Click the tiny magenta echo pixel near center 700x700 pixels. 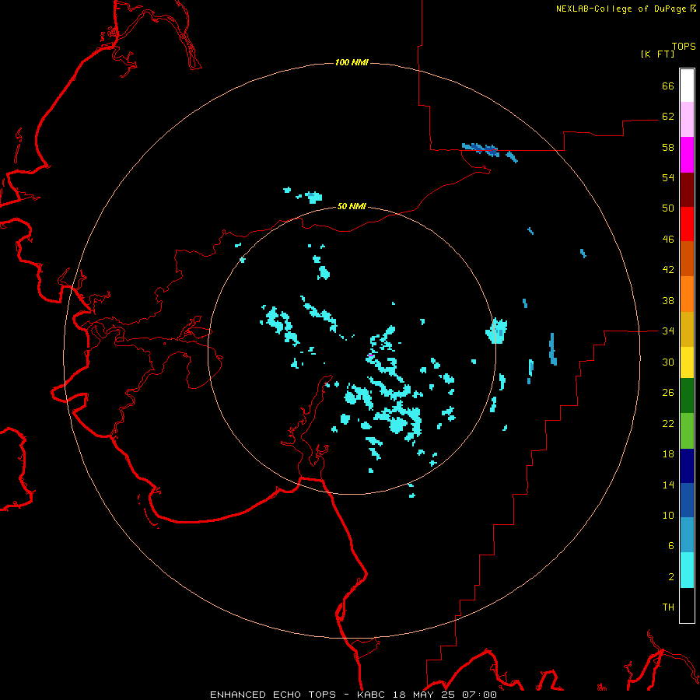[x=370, y=355]
